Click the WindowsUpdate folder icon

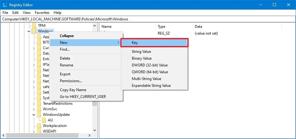point(39,115)
